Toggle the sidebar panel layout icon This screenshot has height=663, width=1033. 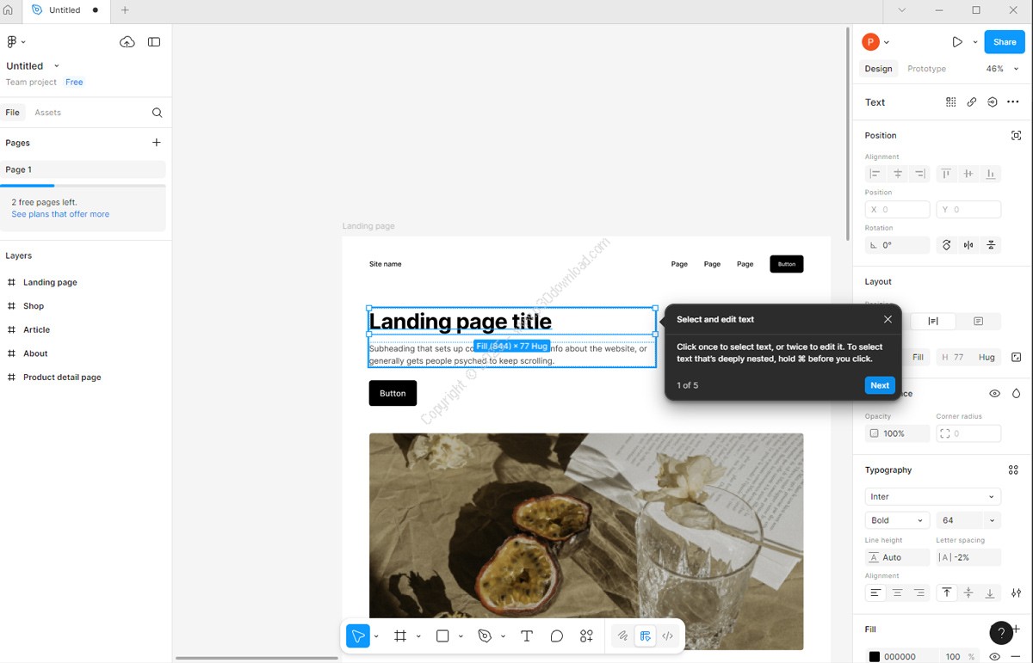tap(154, 41)
